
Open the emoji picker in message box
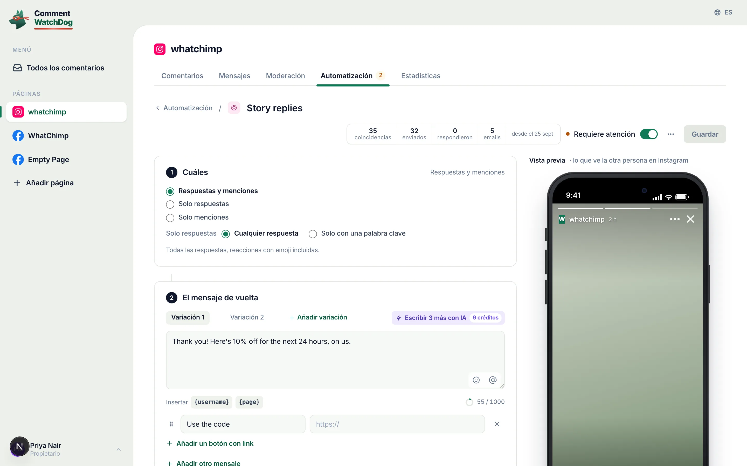(x=476, y=380)
